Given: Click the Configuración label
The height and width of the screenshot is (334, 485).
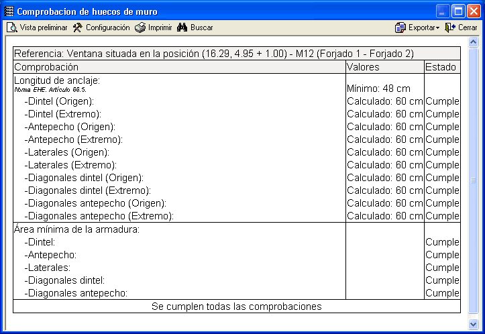Looking at the screenshot, I should pos(107,27).
